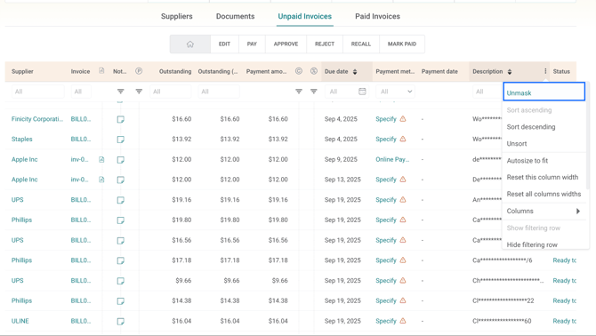Open the Finicity Corporation supplier link
This screenshot has height=336, width=596.
37,119
